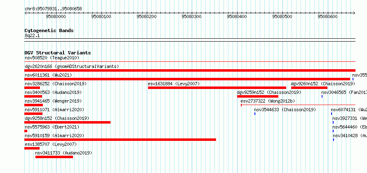Click the ruler's left arrowhead

point(26,13)
